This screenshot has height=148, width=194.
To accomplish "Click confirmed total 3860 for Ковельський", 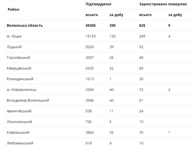I will coord(91,133).
